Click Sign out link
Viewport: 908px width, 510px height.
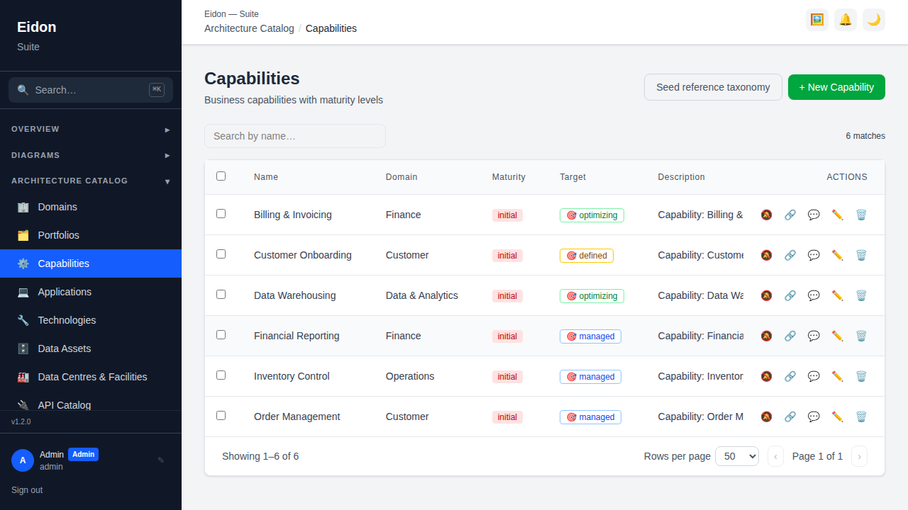pyautogui.click(x=27, y=490)
